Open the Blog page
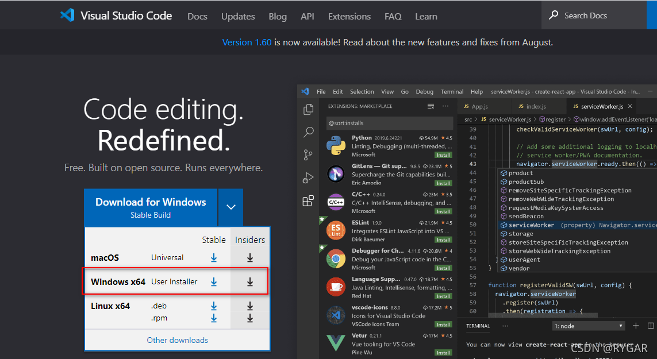Image resolution: width=657 pixels, height=359 pixels. coord(278,16)
